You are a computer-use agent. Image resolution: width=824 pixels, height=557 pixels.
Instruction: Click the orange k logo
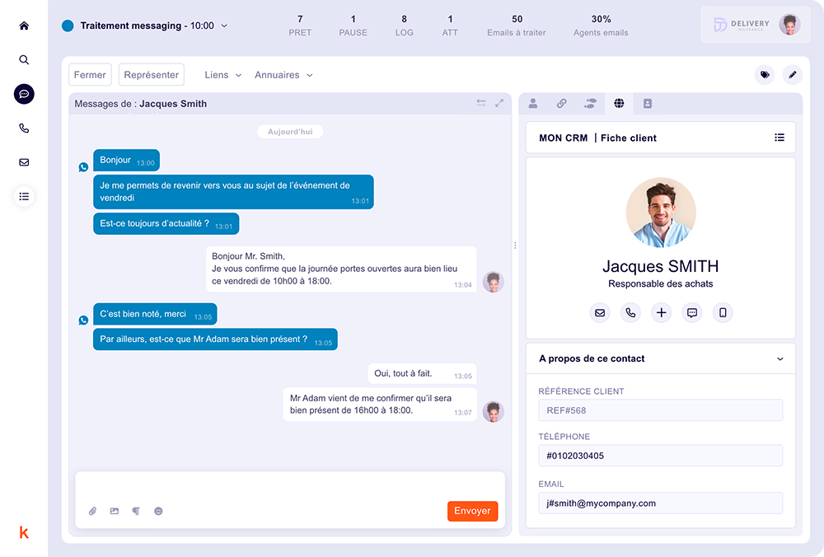click(x=24, y=533)
